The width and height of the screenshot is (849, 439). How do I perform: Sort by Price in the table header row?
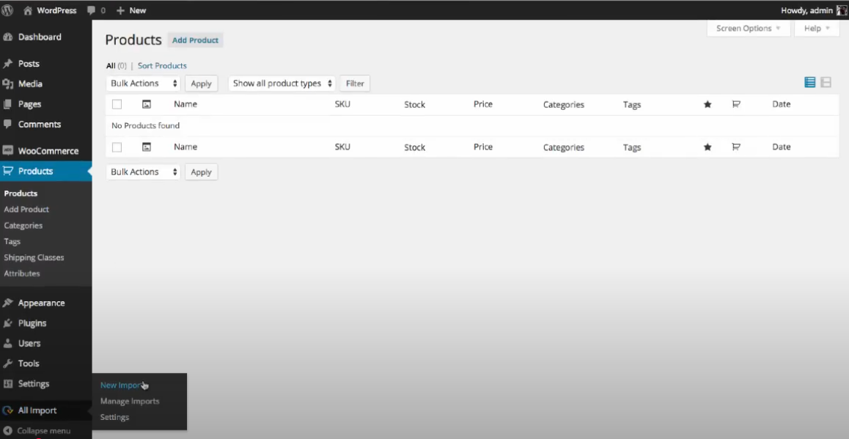(x=483, y=105)
